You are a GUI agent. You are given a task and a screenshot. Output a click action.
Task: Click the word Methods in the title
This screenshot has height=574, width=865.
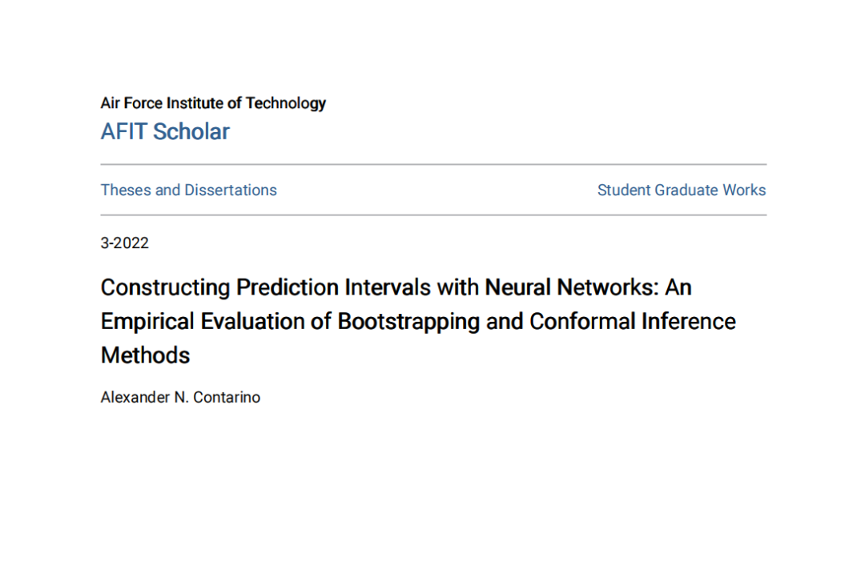point(145,355)
